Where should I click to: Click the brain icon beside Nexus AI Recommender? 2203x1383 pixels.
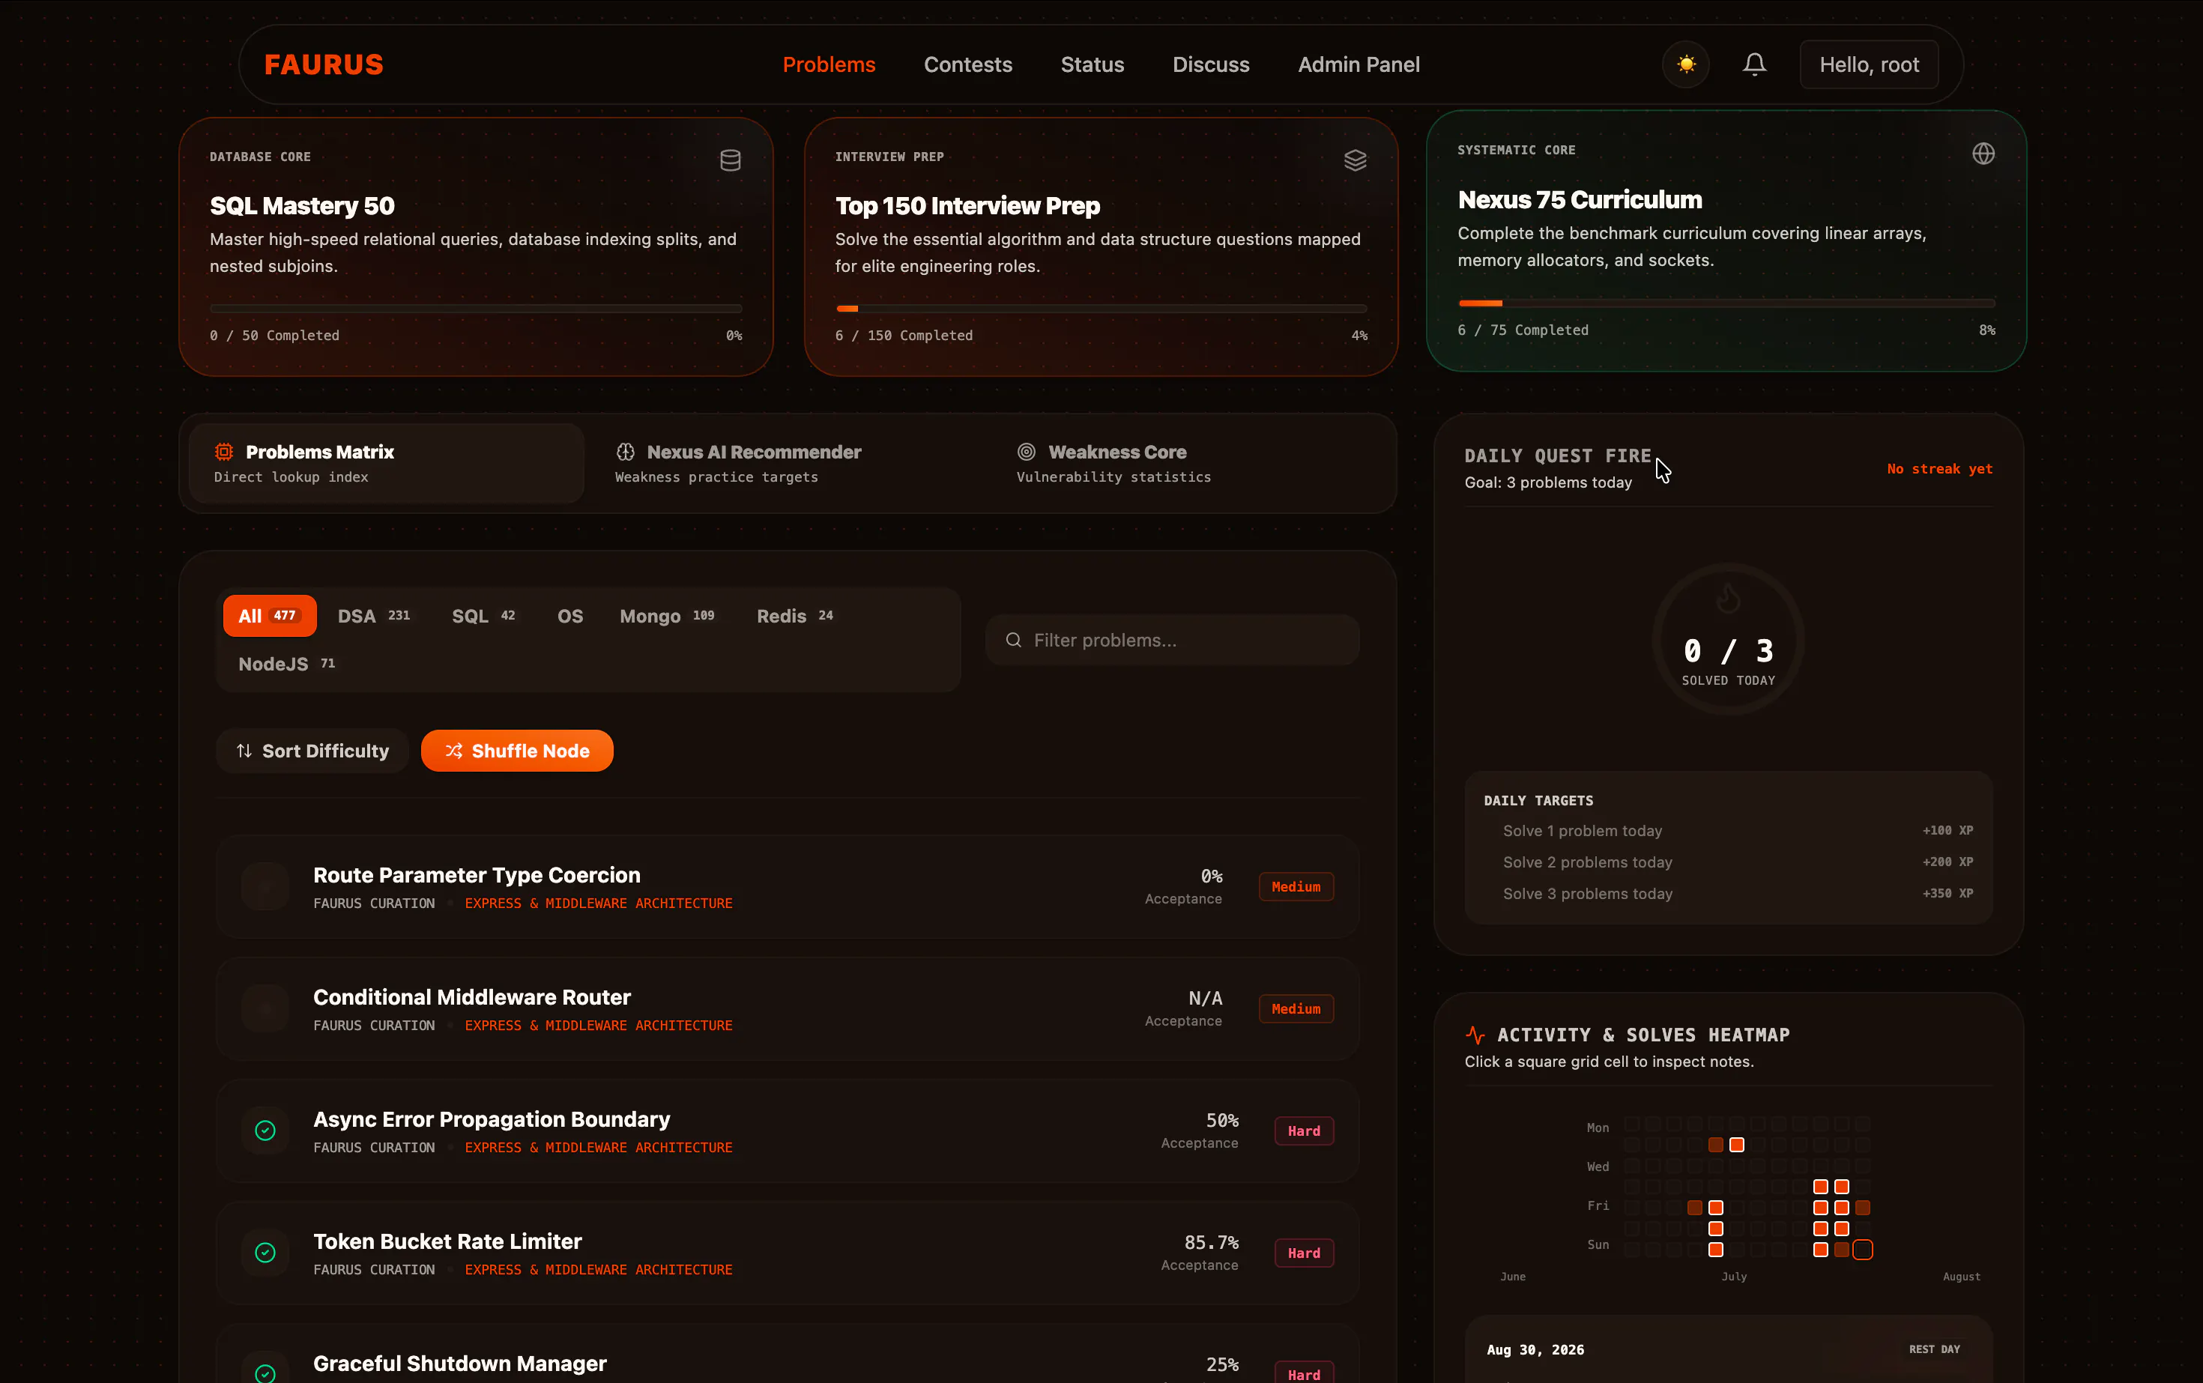click(626, 452)
